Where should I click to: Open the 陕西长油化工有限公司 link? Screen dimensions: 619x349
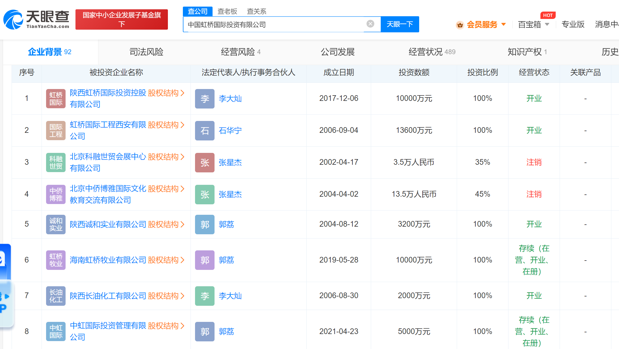coord(108,296)
